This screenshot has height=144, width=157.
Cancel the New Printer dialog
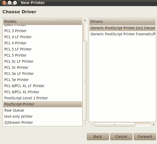tap(121, 137)
